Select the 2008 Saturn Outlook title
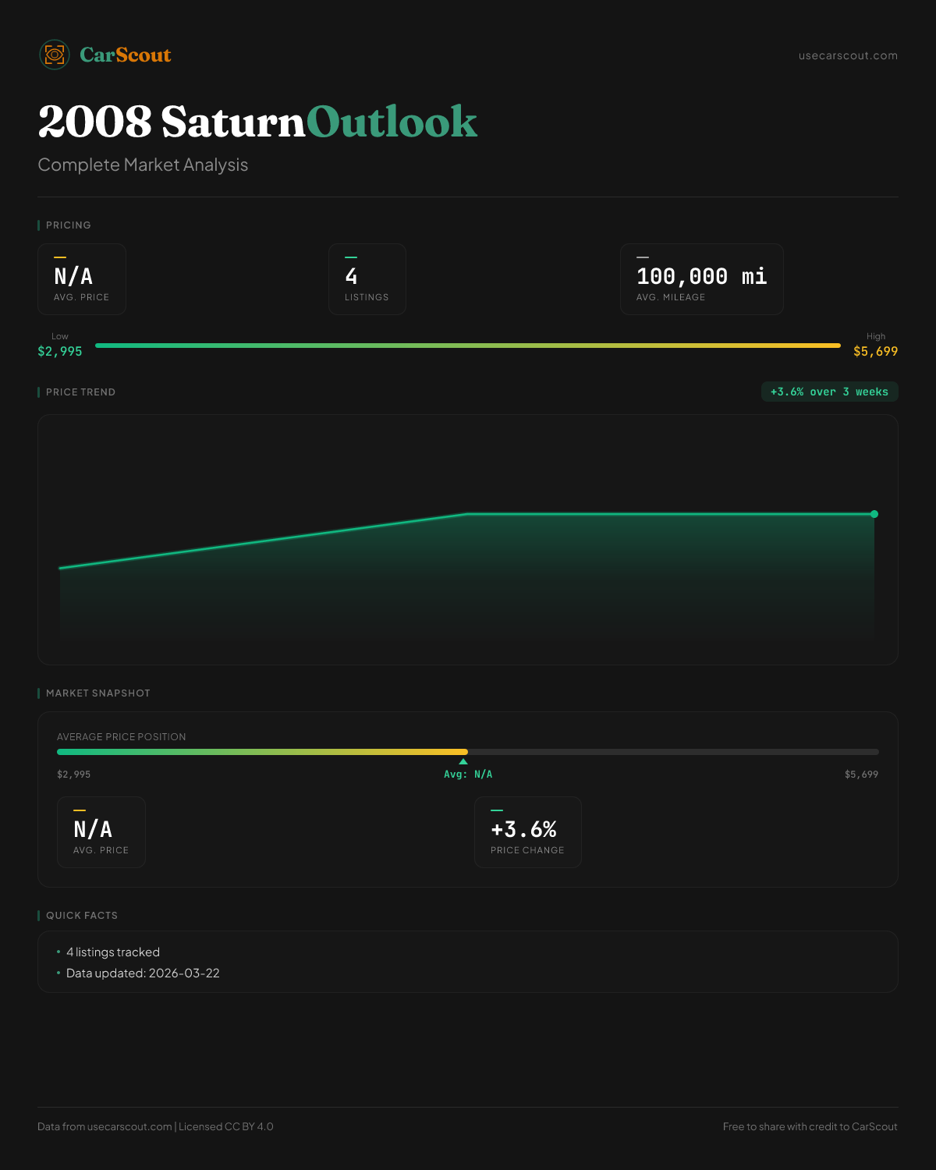This screenshot has height=1170, width=936. (x=257, y=122)
